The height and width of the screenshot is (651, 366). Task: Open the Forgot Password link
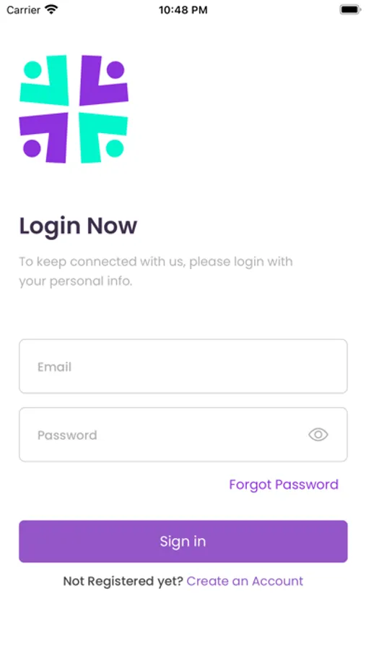[284, 485]
